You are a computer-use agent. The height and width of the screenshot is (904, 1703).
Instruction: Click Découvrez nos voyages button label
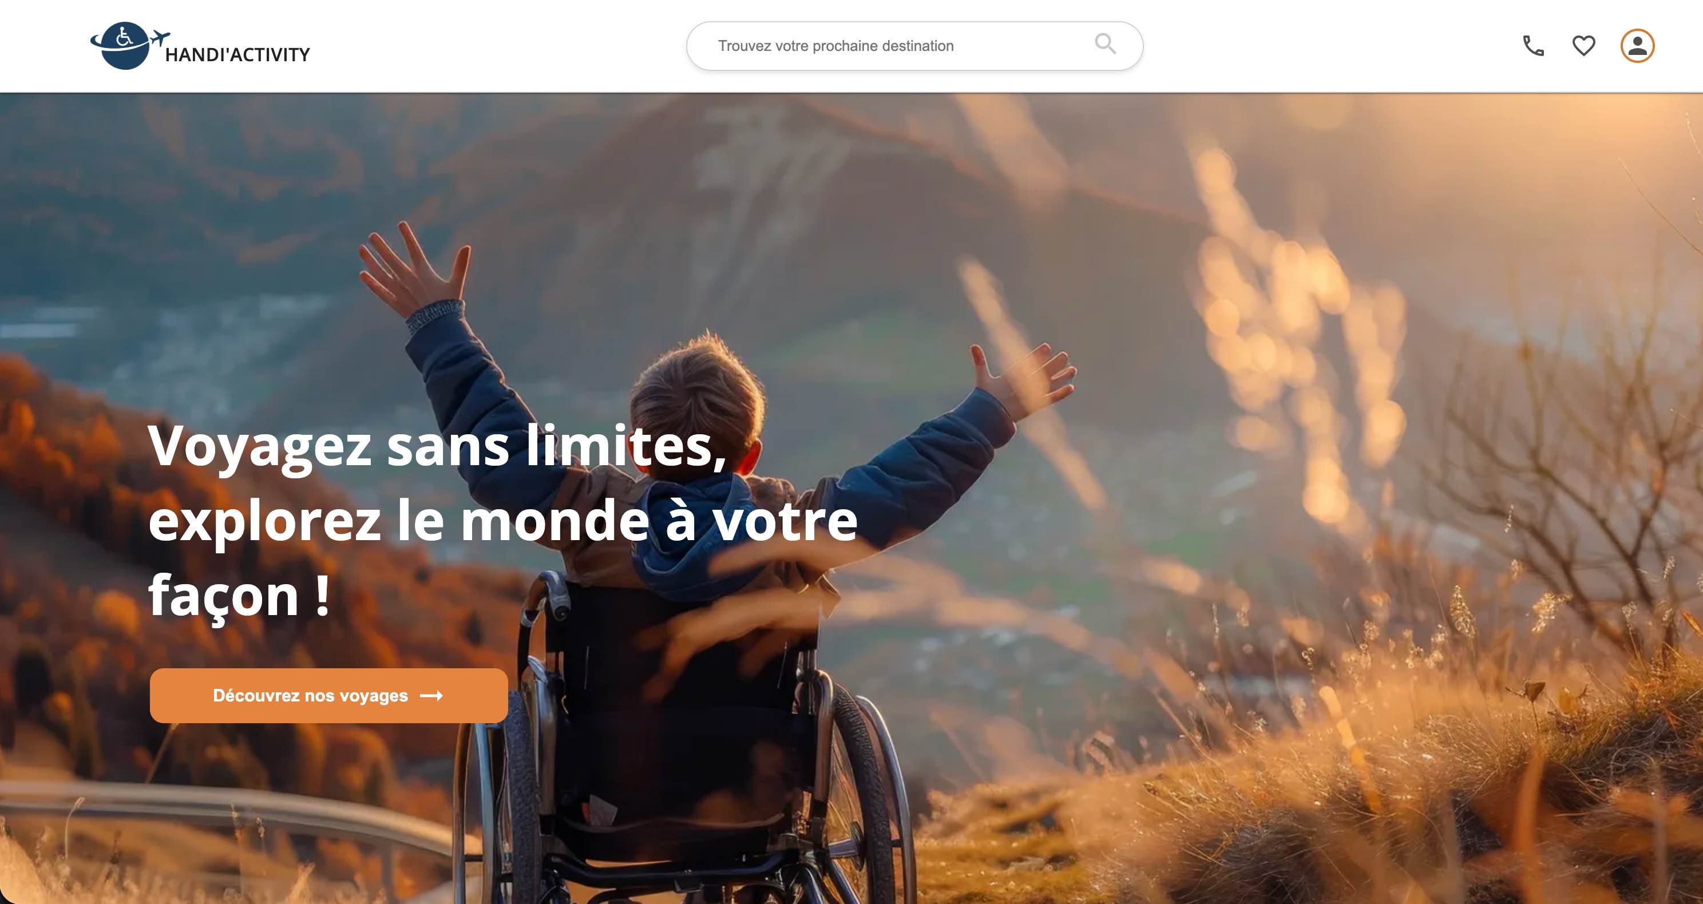(310, 695)
